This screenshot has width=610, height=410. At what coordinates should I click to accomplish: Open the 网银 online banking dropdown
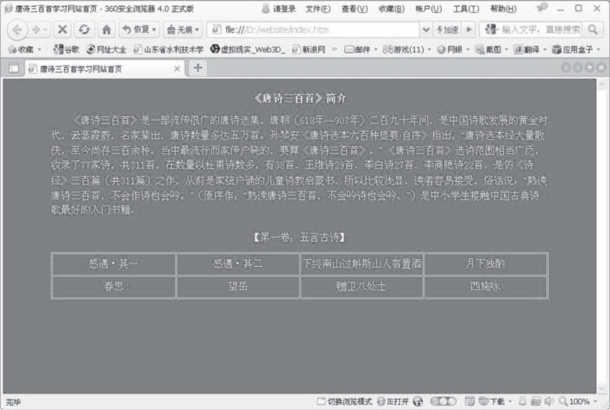(x=453, y=50)
